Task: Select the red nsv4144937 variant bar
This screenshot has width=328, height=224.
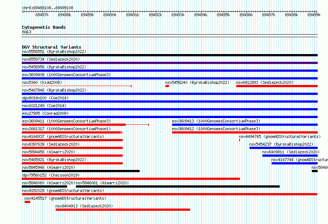Action: [72, 140]
